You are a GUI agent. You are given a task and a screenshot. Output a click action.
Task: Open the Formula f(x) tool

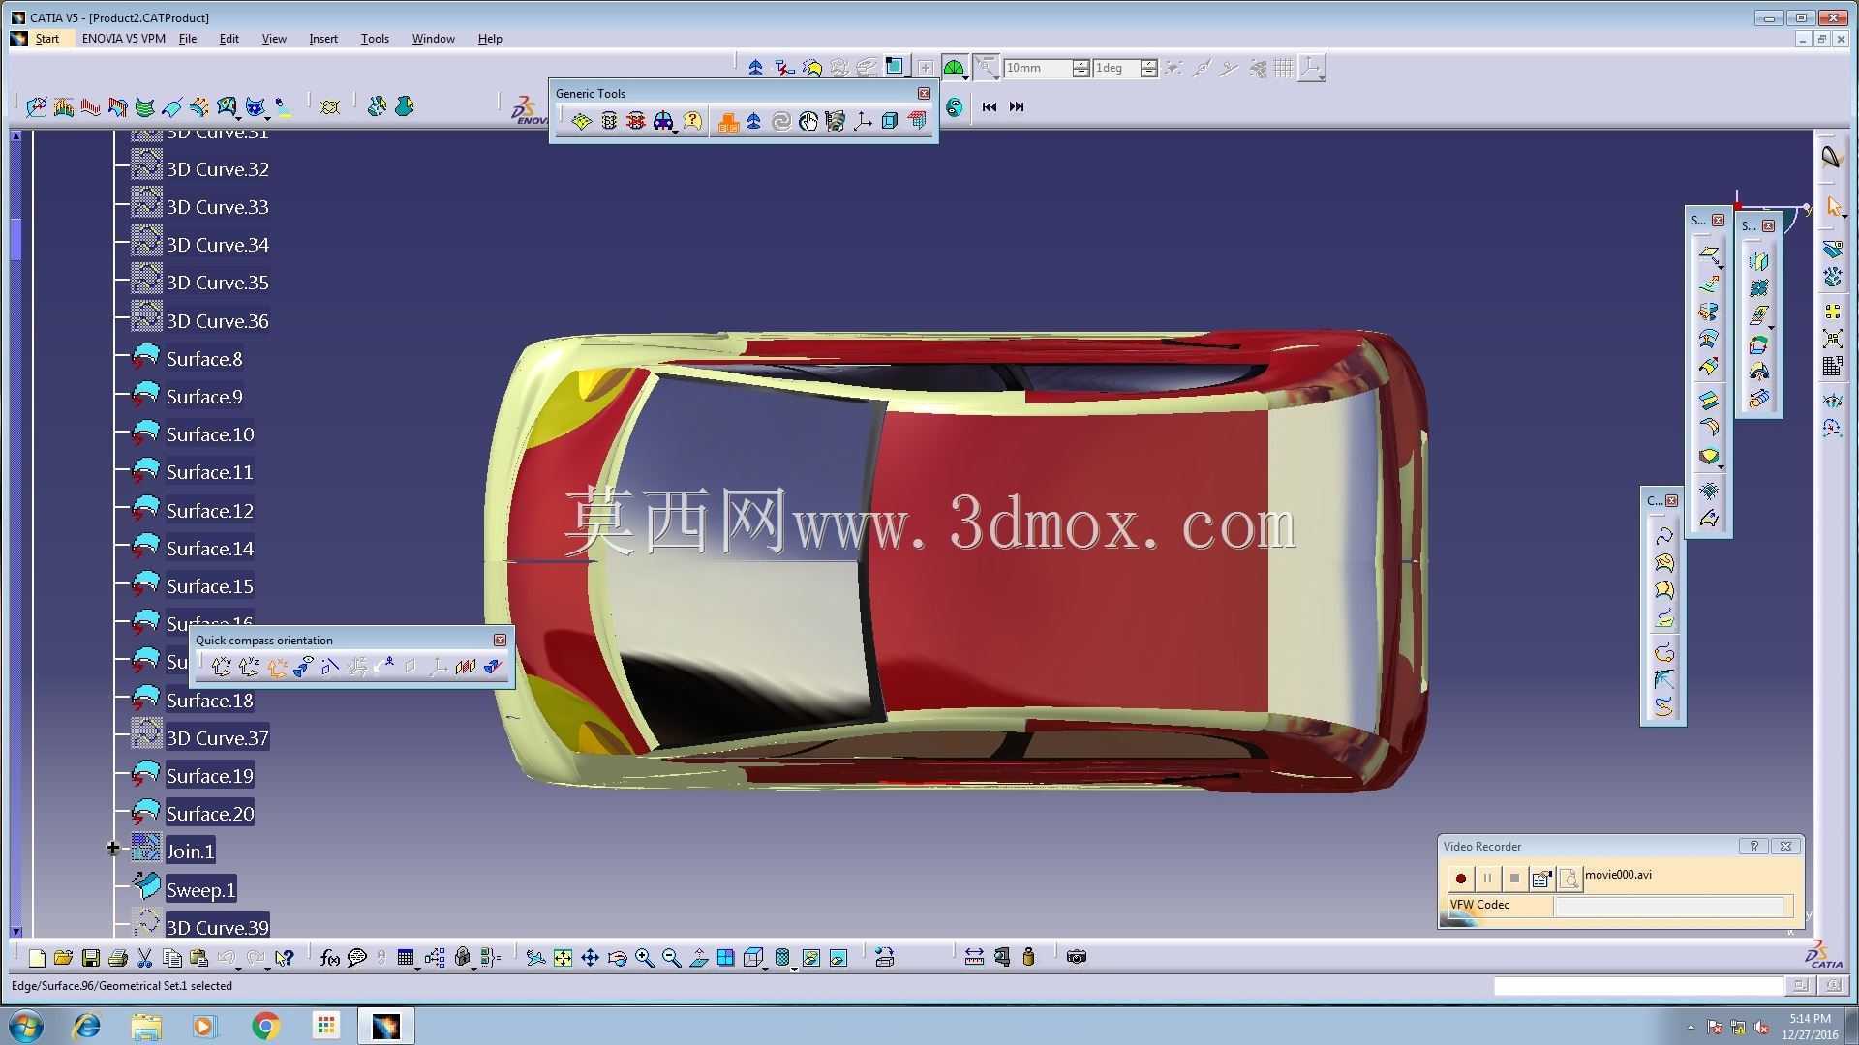(x=330, y=958)
